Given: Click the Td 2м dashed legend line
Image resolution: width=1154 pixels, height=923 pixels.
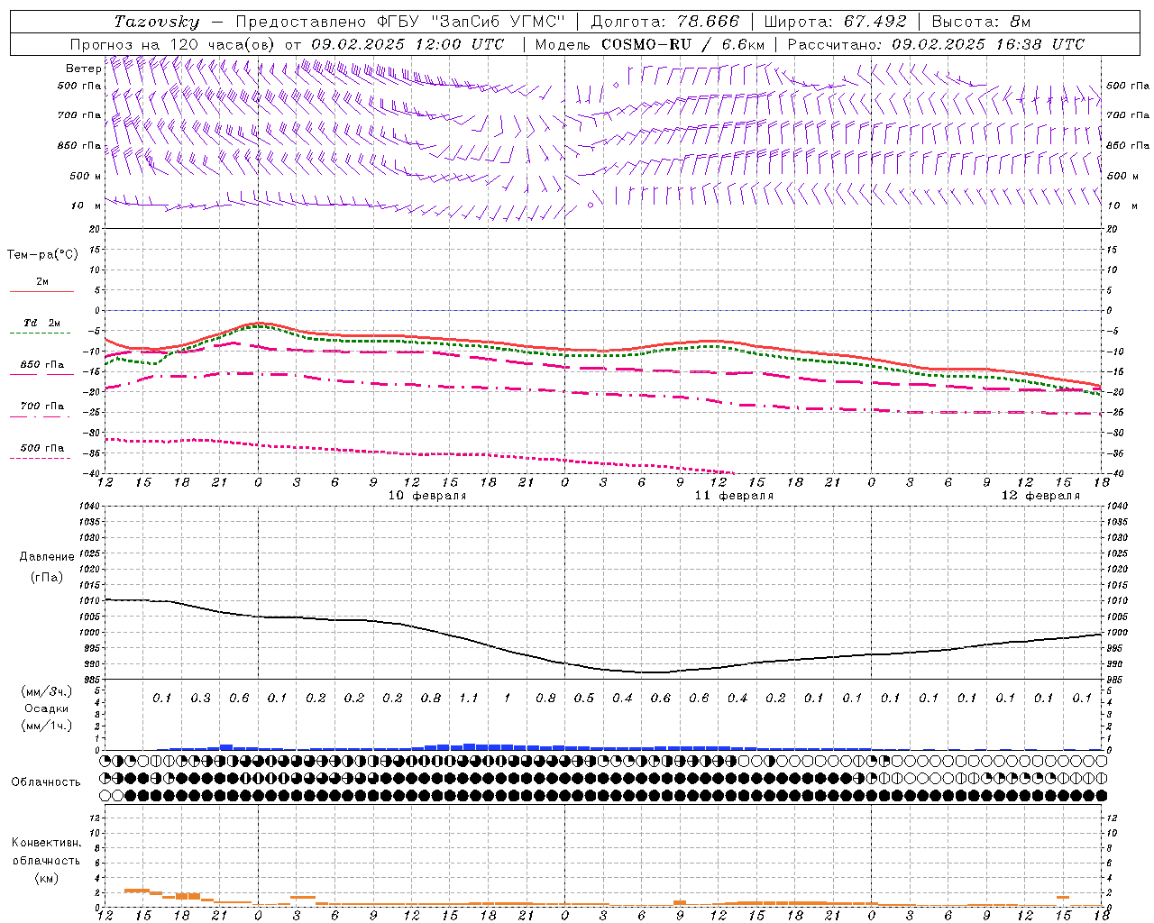Looking at the screenshot, I should pyautogui.click(x=40, y=333).
